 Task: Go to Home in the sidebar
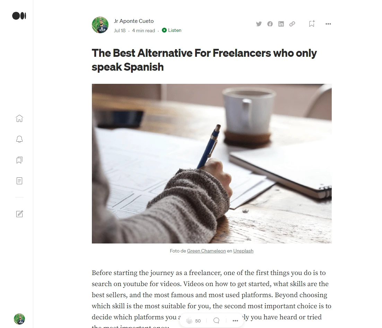tap(19, 118)
